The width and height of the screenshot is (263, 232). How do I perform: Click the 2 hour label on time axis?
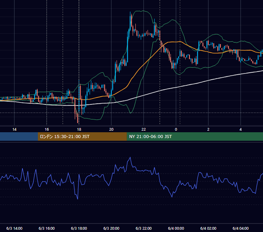click(x=208, y=130)
